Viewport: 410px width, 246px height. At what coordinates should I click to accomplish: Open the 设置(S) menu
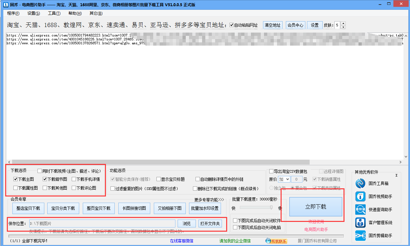pos(34,13)
